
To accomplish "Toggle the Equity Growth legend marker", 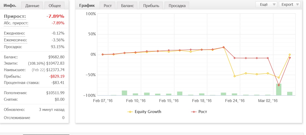I will (130, 112).
